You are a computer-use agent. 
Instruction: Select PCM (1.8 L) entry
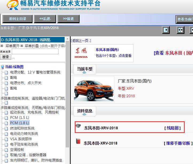tap(19, 123)
